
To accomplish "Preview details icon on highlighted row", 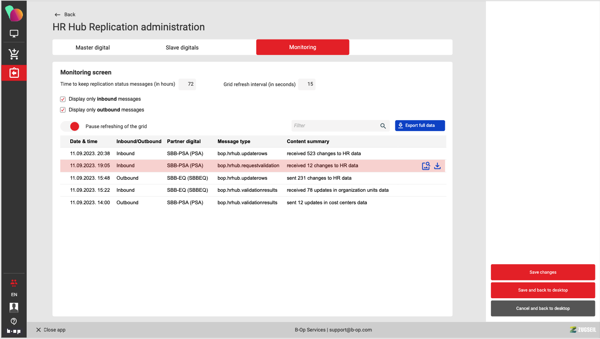I will click(x=426, y=166).
